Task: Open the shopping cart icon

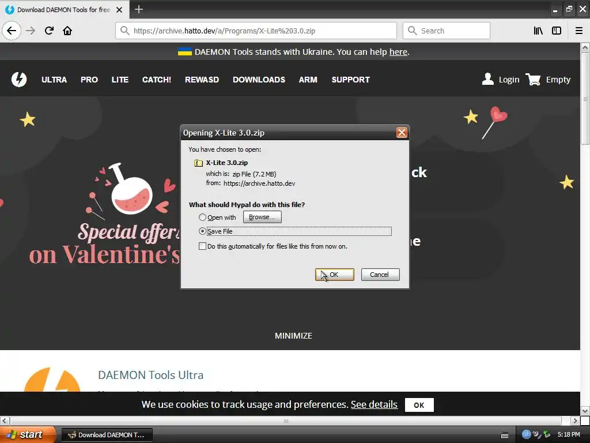Action: click(533, 79)
